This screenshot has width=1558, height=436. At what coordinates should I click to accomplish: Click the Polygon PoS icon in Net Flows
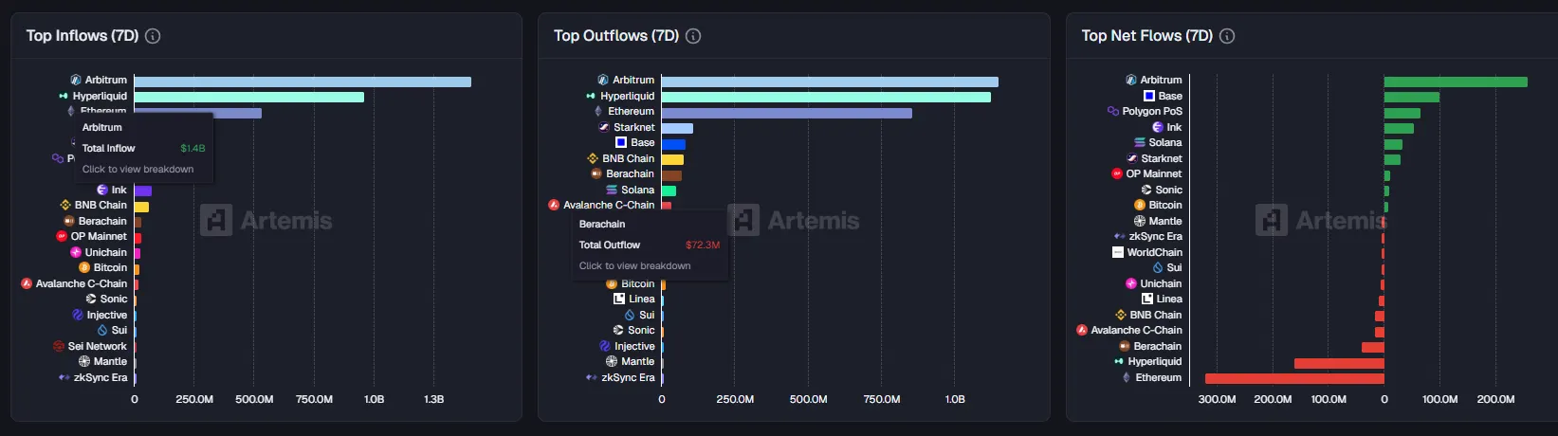click(x=1113, y=111)
